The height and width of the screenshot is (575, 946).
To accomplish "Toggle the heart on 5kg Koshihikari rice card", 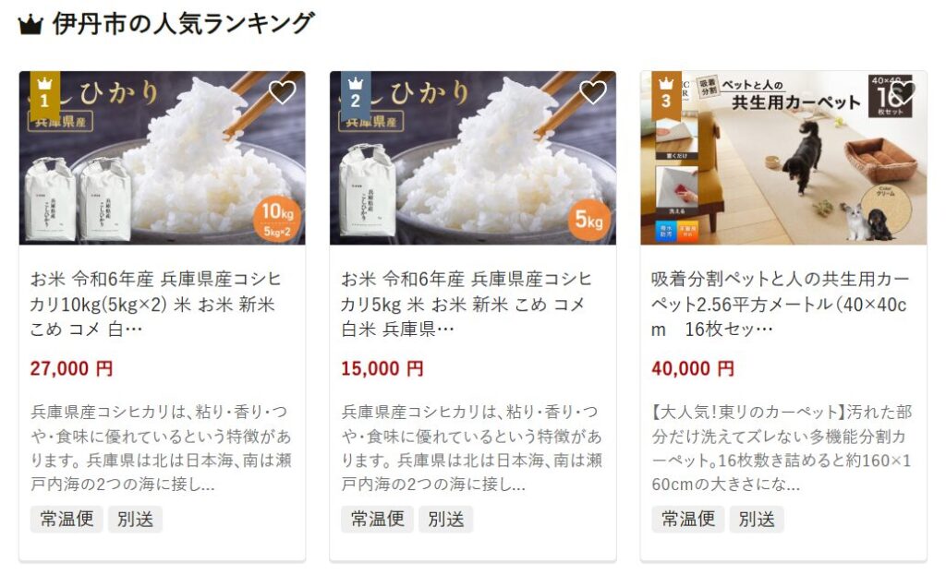I will tap(592, 92).
